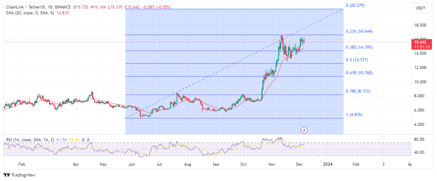Select the Fibonacci level 1 (4.876) label

click(354, 115)
